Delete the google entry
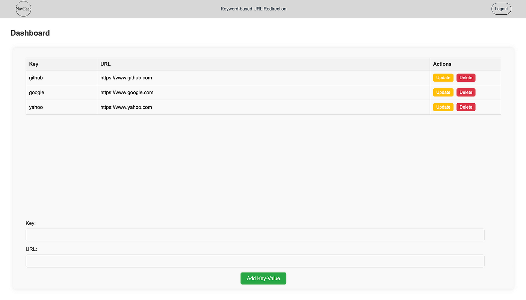 click(x=466, y=92)
